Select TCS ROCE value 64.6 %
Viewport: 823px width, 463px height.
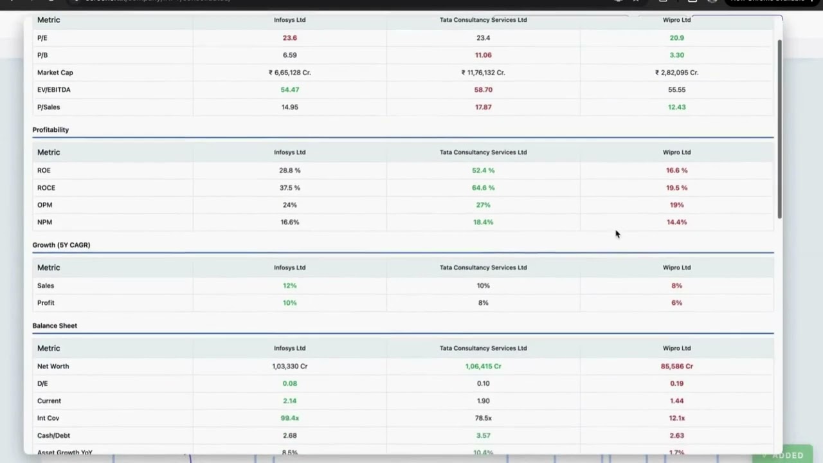[484, 188]
